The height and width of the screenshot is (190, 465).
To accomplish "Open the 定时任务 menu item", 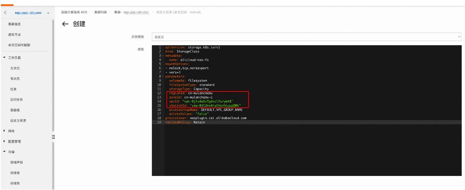I will (16, 99).
